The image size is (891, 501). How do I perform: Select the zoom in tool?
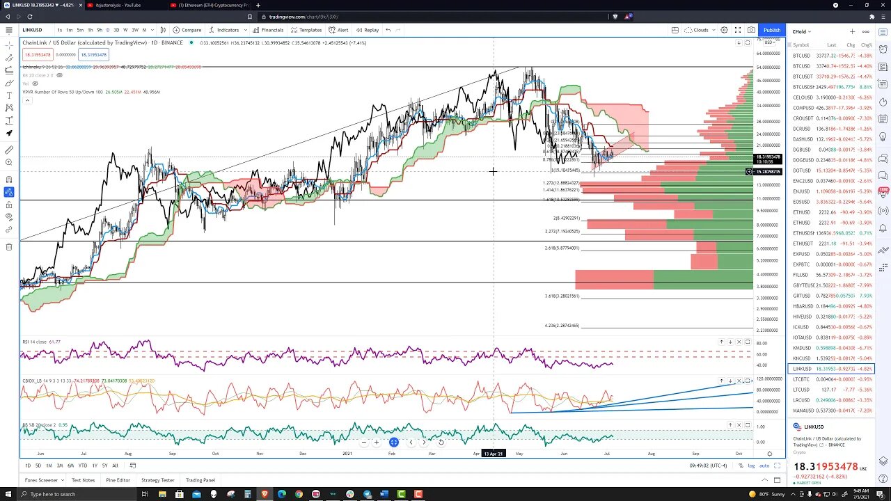9,162
